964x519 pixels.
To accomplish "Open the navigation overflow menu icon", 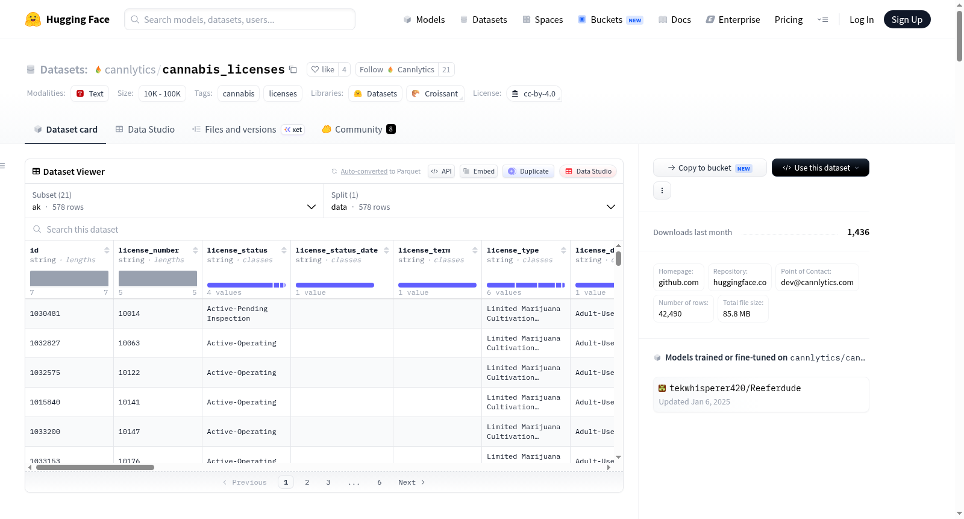I will click(822, 19).
